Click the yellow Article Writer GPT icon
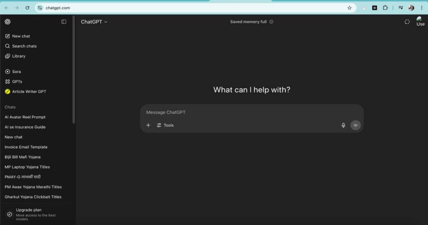The image size is (428, 225). point(8,92)
